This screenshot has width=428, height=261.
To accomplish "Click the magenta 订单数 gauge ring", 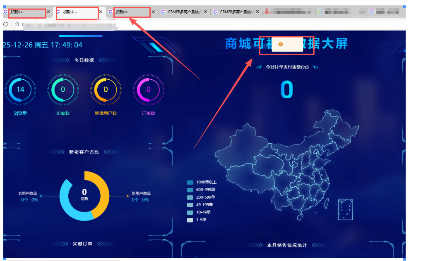I will (149, 90).
